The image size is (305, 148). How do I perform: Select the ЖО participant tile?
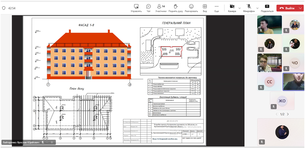tap(282, 101)
